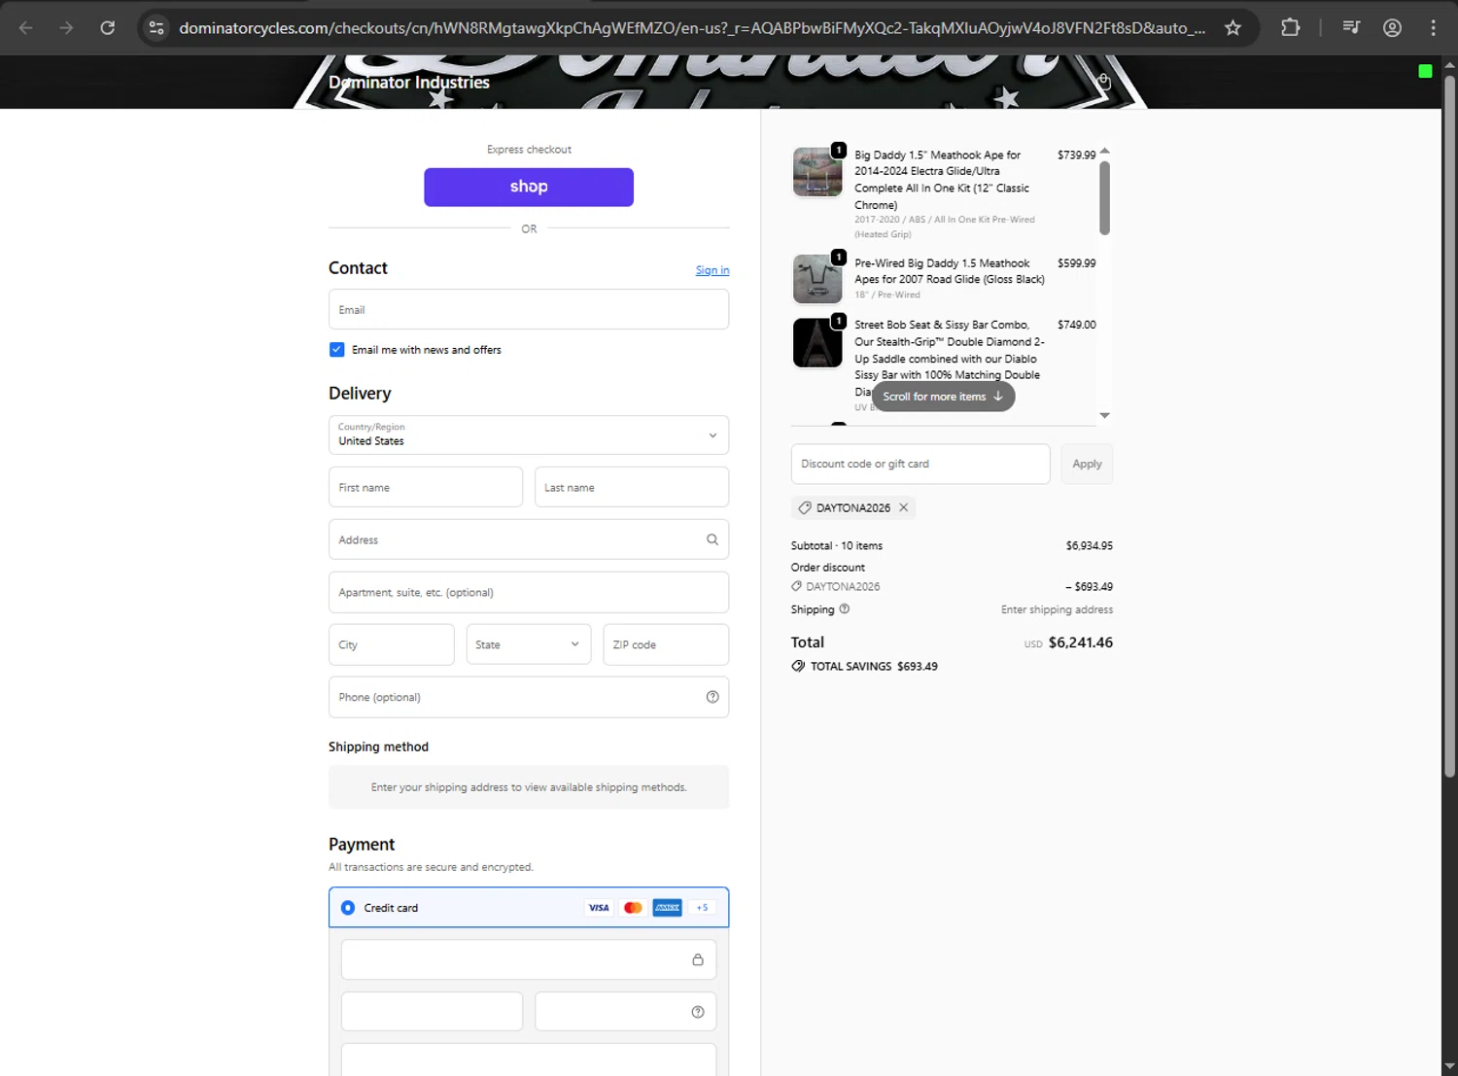Click the Enter shipping address text

[x=1057, y=609]
